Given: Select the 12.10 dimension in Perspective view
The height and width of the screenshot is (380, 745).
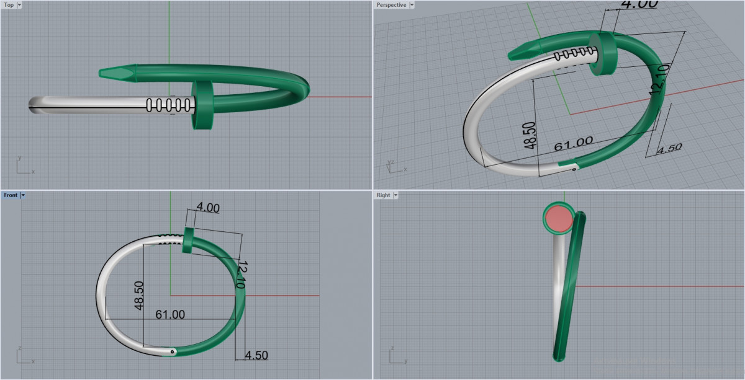Looking at the screenshot, I should (x=659, y=81).
